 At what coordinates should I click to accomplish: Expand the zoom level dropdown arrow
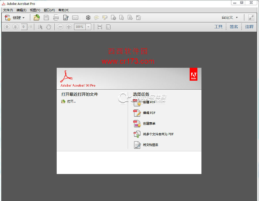(x=88, y=27)
